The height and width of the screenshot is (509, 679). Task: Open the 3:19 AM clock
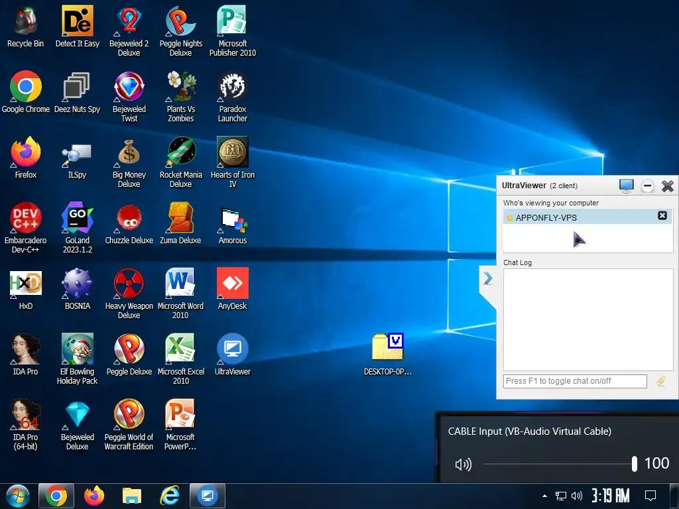(x=611, y=496)
